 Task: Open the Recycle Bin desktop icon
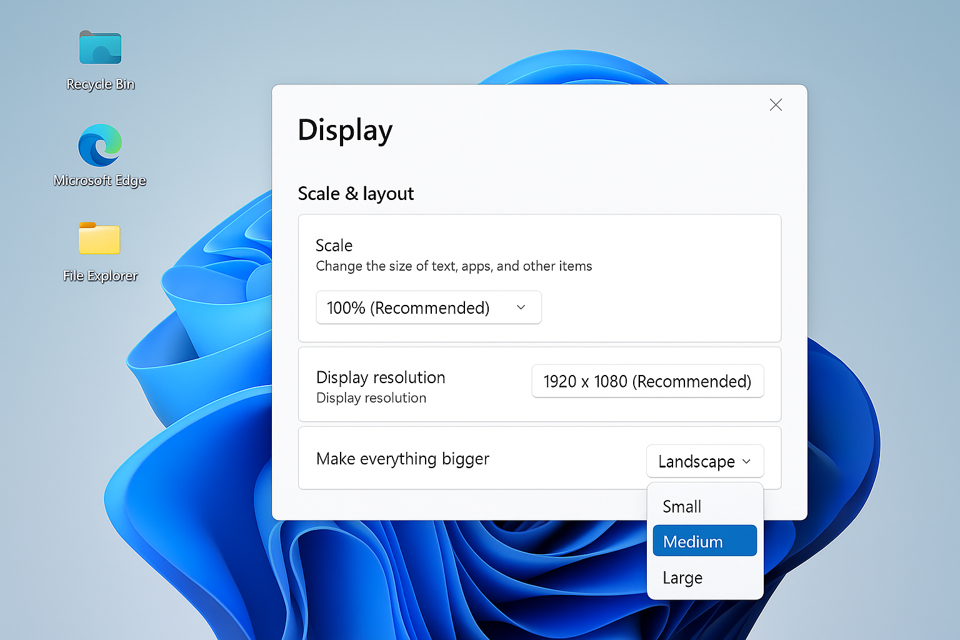[x=100, y=47]
